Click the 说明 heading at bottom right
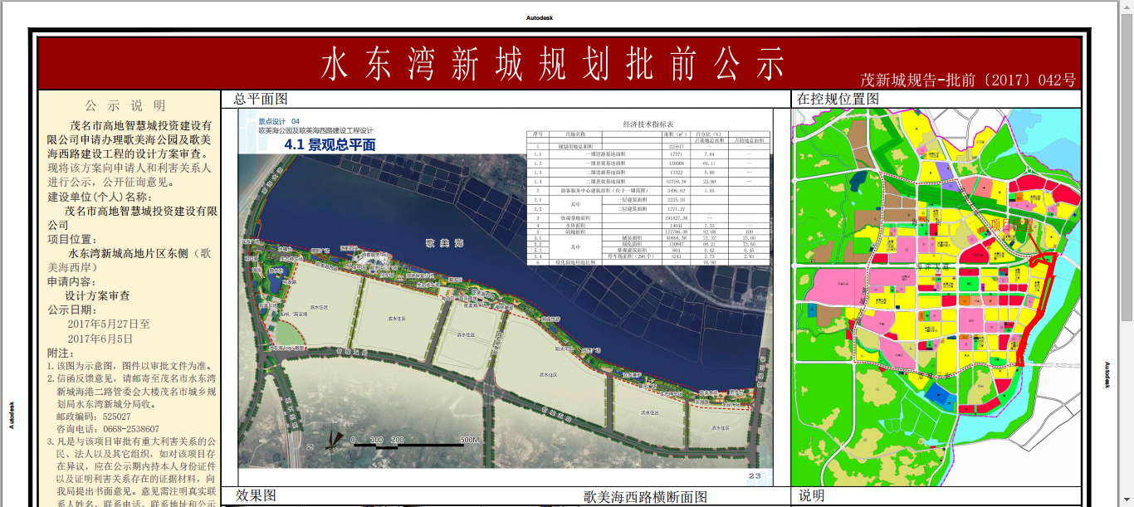This screenshot has height=507, width=1134. [x=811, y=495]
